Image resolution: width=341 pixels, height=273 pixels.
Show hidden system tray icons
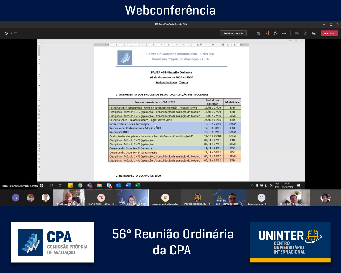pyautogui.click(x=252, y=185)
